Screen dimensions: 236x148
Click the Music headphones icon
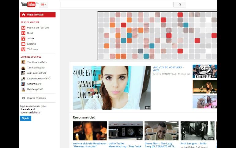(23, 33)
